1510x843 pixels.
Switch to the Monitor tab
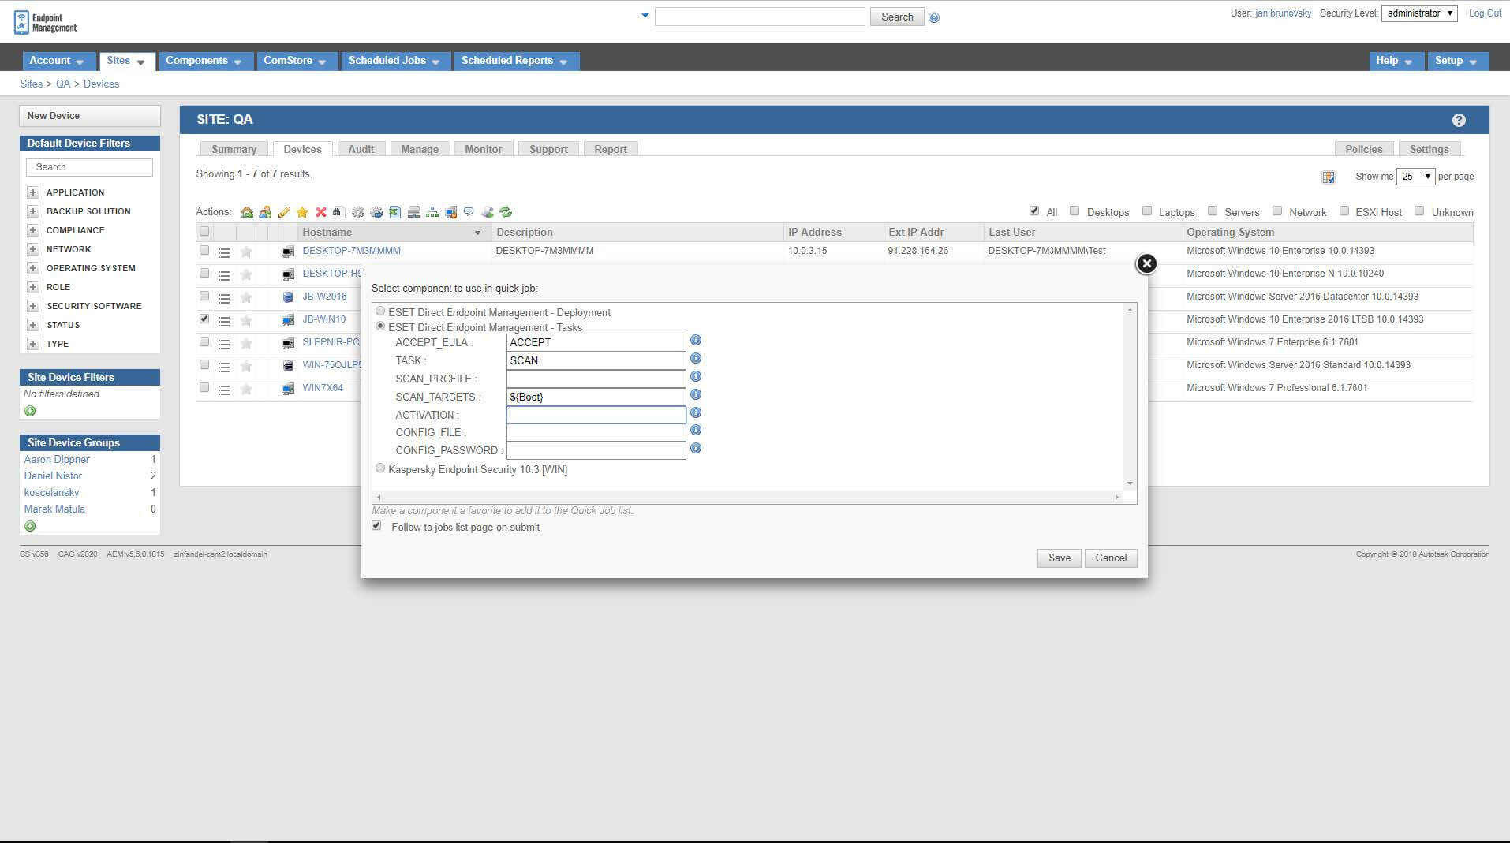click(484, 149)
